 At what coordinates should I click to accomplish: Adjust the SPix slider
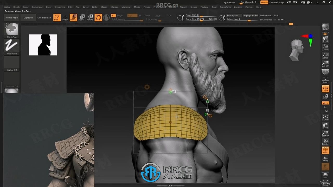click(x=325, y=33)
